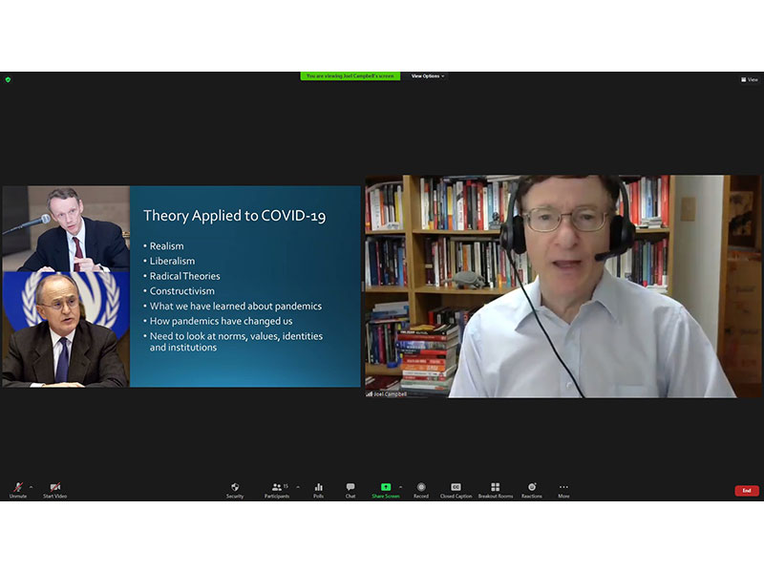Open the Security options
This screenshot has height=573, width=764.
(235, 488)
